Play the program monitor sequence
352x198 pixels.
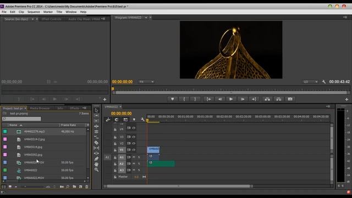click(231, 99)
